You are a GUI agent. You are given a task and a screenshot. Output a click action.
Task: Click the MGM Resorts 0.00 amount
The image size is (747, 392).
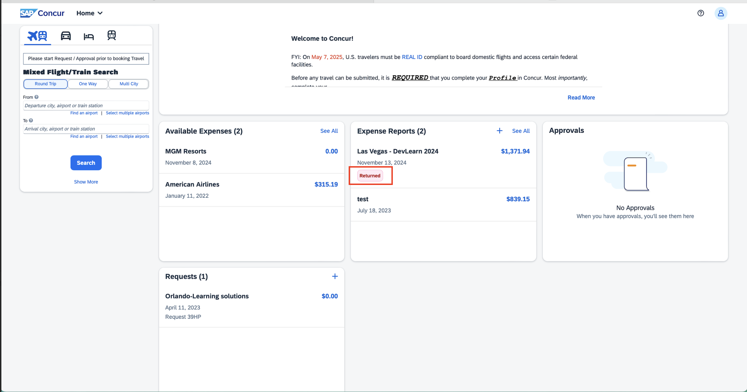(331, 152)
